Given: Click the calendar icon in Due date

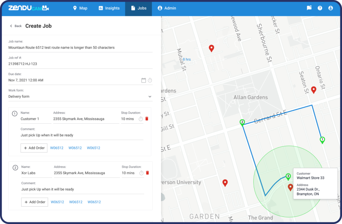Looking at the screenshot, I should click(x=144, y=80).
